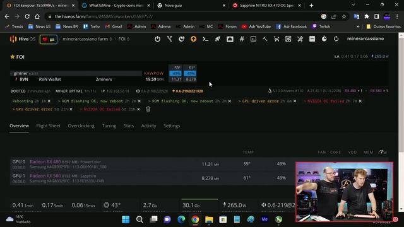Image resolution: width=404 pixels, height=227 pixels.
Task: Open Microsoft Edge from taskbar
Action: click(181, 219)
